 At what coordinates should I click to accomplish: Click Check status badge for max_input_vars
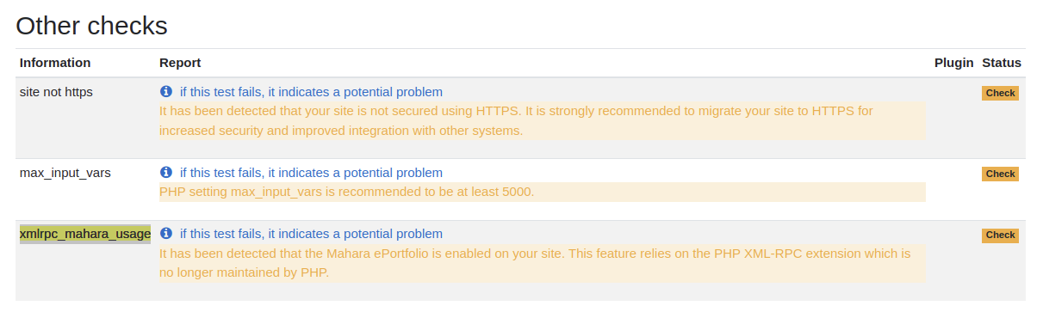pos(1000,174)
